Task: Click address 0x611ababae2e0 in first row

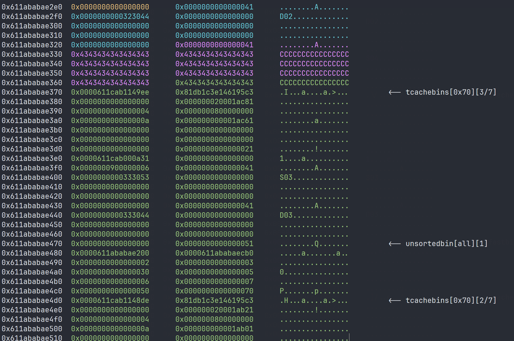Action: (x=32, y=7)
